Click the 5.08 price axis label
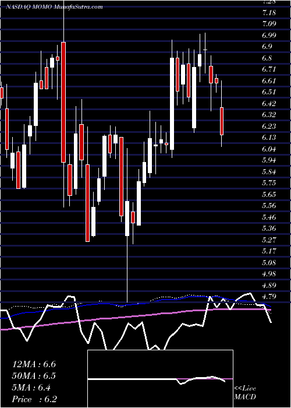The width and height of the screenshot is (291, 408). tap(269, 262)
